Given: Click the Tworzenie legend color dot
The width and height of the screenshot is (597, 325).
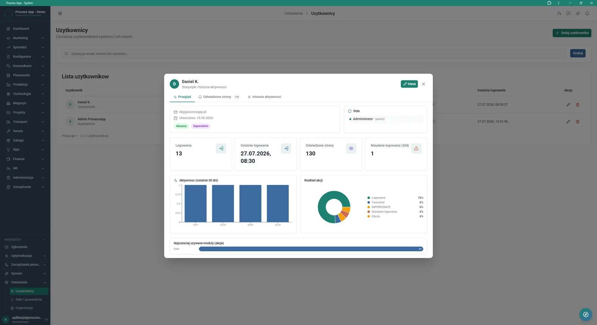Looking at the screenshot, I should [x=369, y=203].
